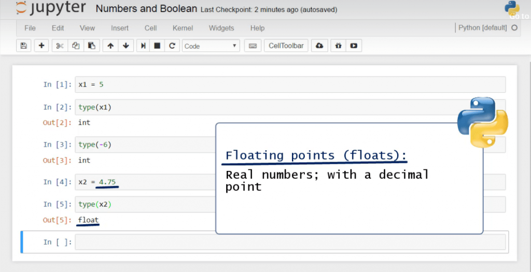Paste cells using the clipboard icon
This screenshot has width=531, height=272.
pos(91,46)
